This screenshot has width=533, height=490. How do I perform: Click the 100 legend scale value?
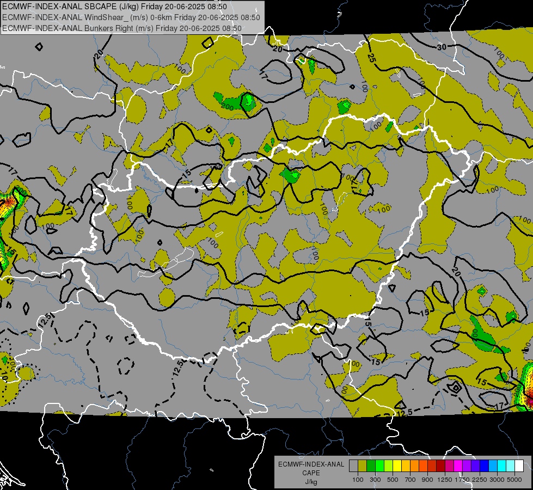[358, 480]
